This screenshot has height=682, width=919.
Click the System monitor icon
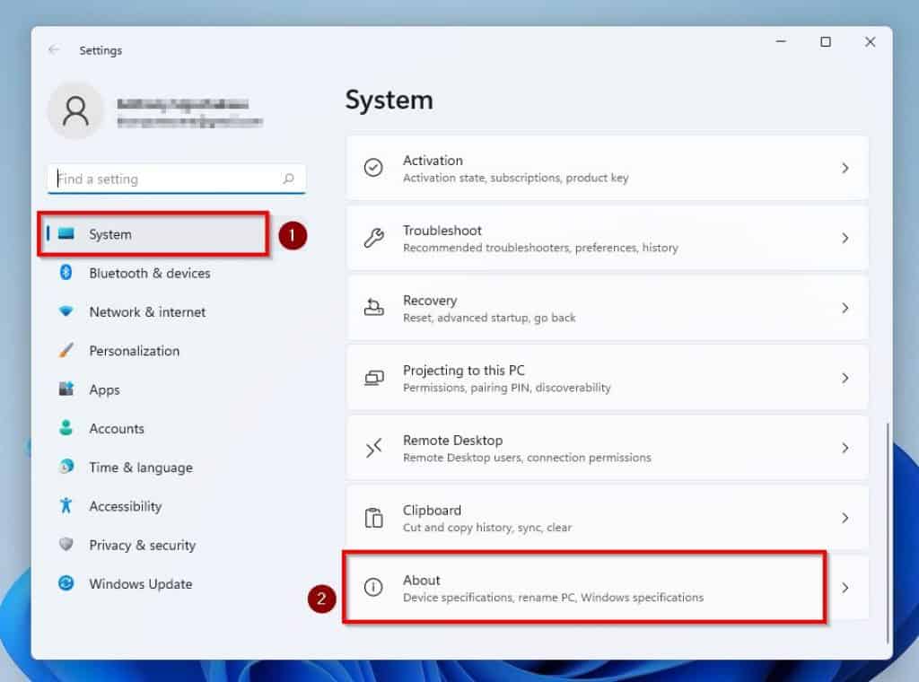66,234
